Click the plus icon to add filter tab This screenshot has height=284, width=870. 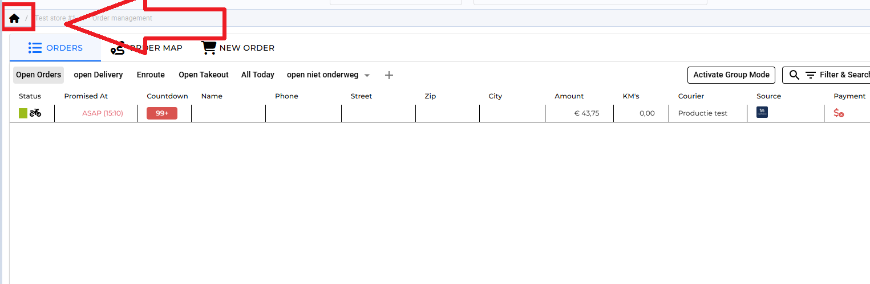(389, 75)
